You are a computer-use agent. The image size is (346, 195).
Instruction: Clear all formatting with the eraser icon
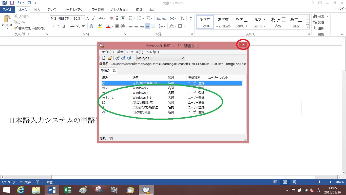[x=112, y=18]
